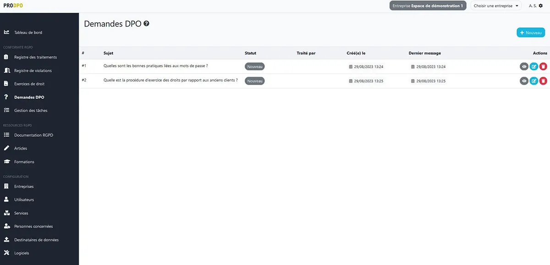
Task: Click the Formations graduation cap icon
Action: click(x=6, y=162)
